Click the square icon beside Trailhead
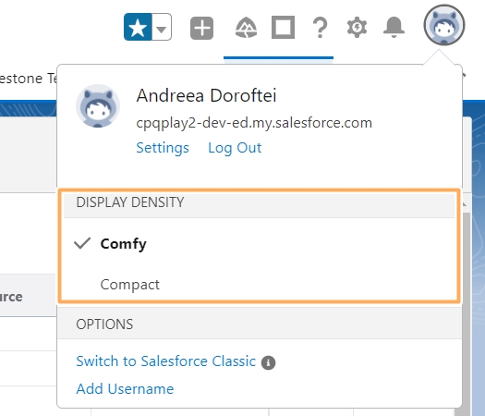Viewport: 485px width, 416px height. (x=283, y=27)
